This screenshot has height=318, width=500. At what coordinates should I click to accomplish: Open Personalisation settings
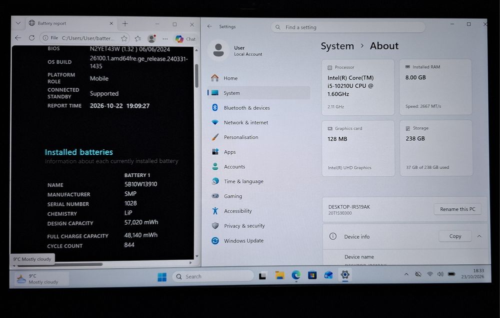[x=258, y=137]
